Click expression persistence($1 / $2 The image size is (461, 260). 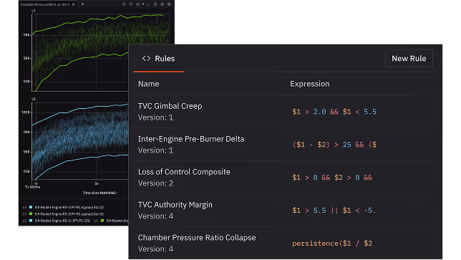click(x=332, y=244)
